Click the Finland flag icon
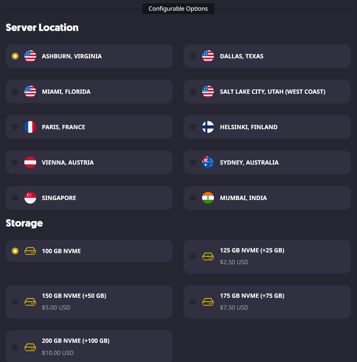This screenshot has height=362, width=357. click(208, 127)
